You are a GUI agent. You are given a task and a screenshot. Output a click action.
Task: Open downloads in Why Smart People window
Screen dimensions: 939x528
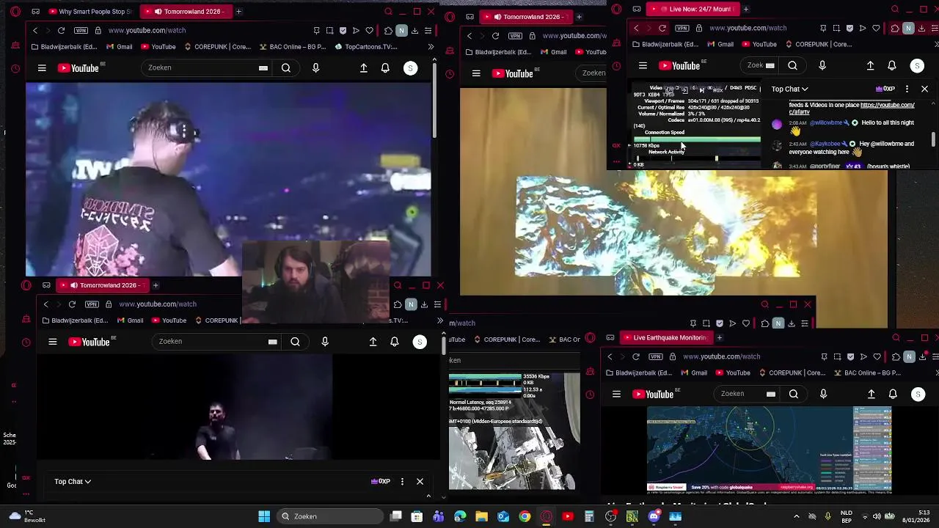414,30
